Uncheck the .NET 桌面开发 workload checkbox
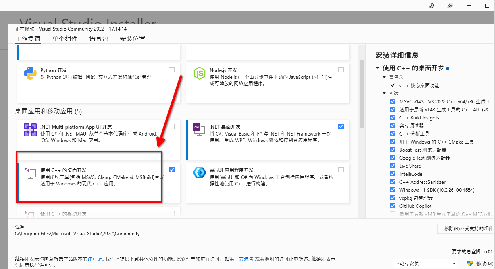This screenshot has width=495, height=269. [x=341, y=126]
